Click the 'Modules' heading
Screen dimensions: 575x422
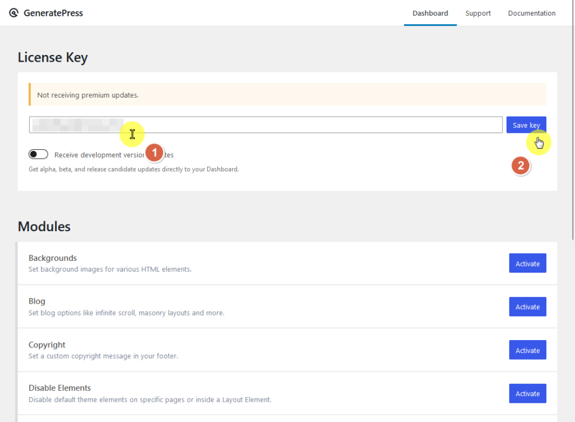tap(44, 226)
